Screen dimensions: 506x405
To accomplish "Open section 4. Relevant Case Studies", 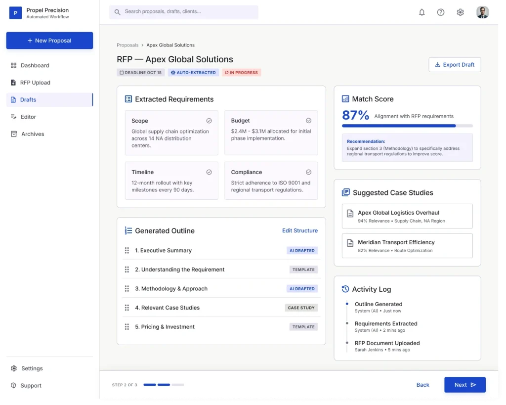I will [168, 308].
